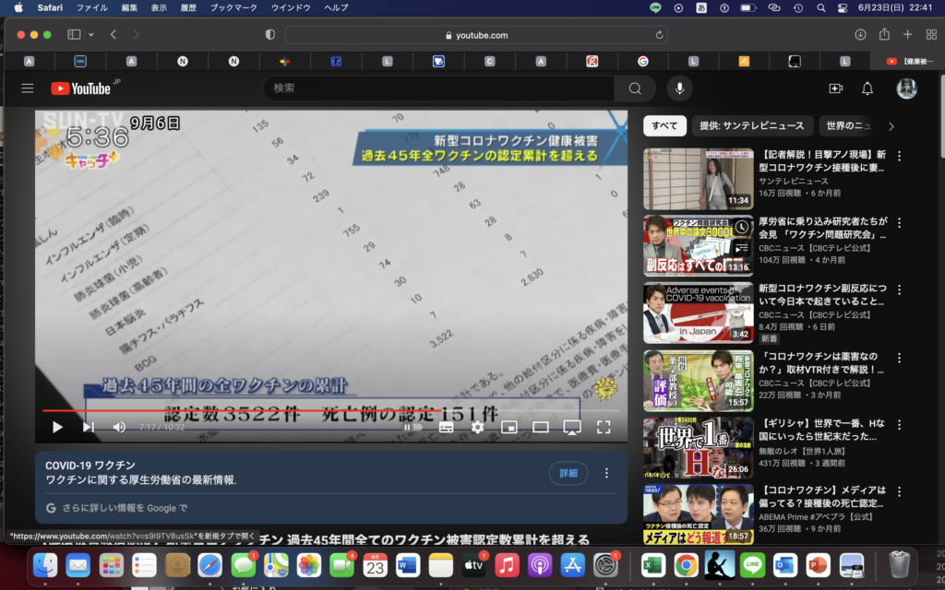Play the paused YouTube video
Screen dimensions: 945x590
pos(57,427)
